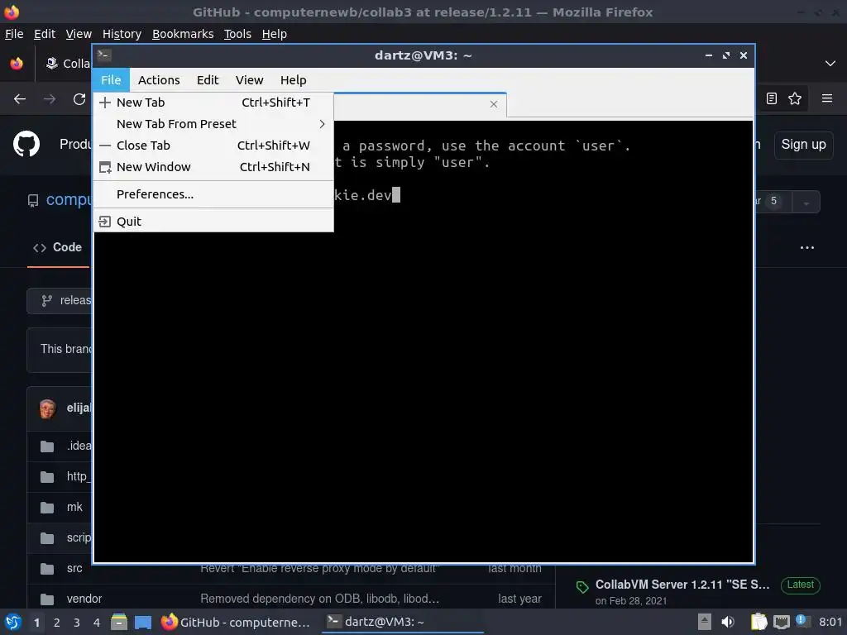Open the src folder
Screen dimensions: 847x635
[x=74, y=568]
